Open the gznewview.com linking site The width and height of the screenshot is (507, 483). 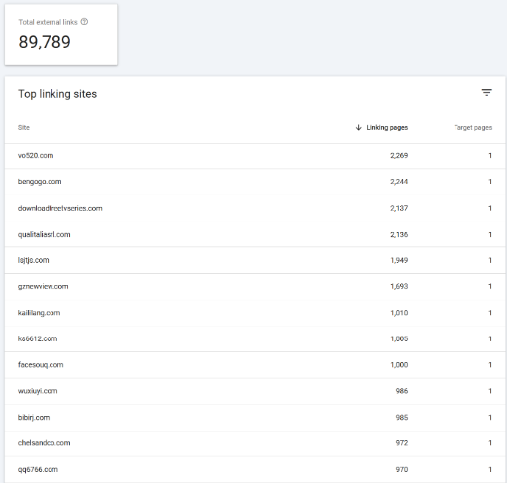pos(254,286)
